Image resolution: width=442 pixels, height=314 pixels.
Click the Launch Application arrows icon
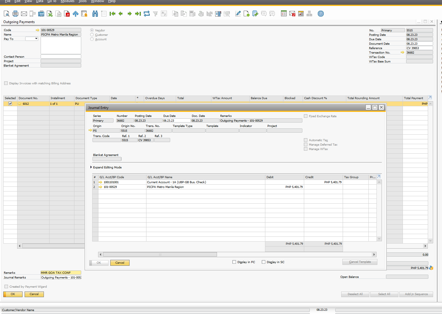[x=76, y=14]
